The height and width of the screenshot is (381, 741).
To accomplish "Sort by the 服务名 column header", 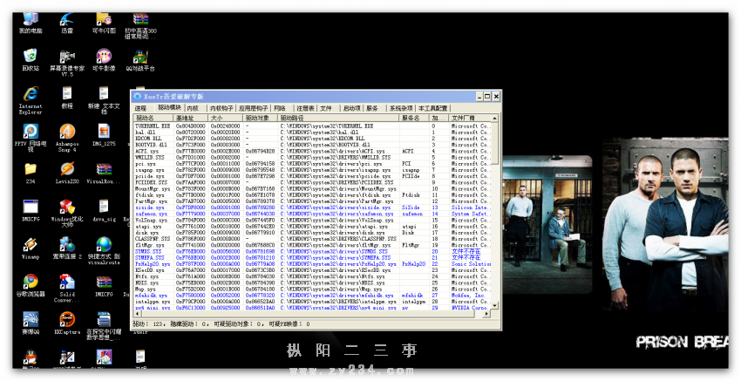I will 414,118.
